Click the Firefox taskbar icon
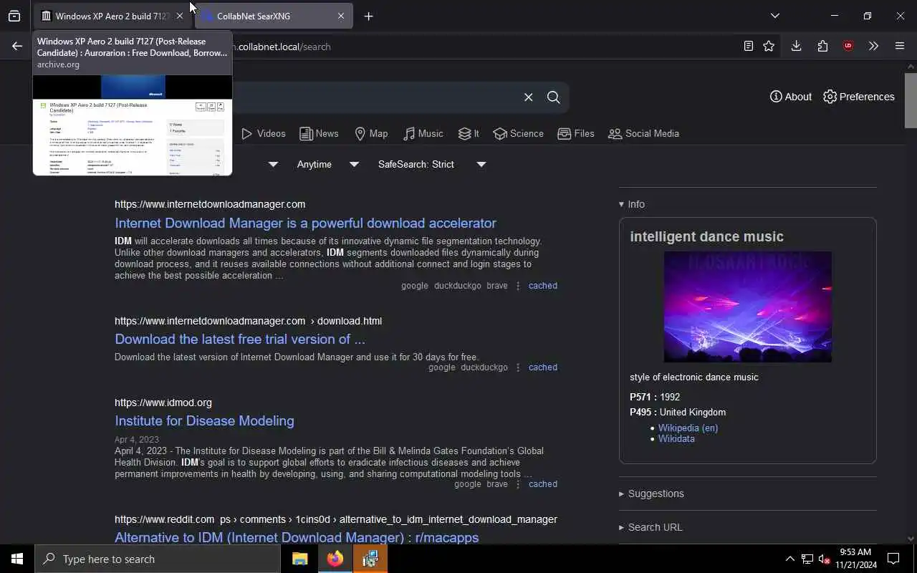The image size is (917, 573). click(x=335, y=559)
